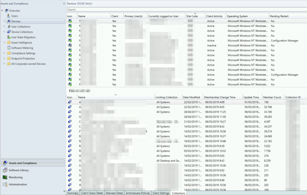Click collection icon with member count 4.397
The height and width of the screenshot is (195, 307).
tap(70, 122)
